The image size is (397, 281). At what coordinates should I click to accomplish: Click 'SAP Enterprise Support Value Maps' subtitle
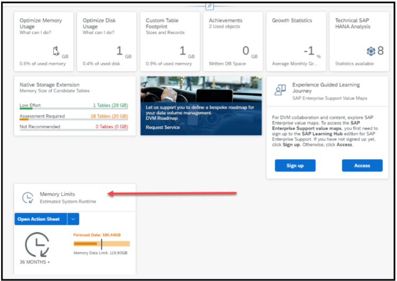point(330,98)
